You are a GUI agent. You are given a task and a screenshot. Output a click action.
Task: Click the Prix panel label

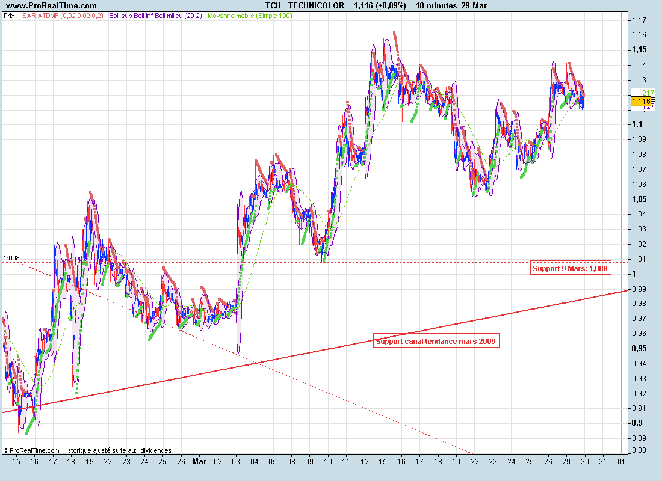tap(9, 16)
